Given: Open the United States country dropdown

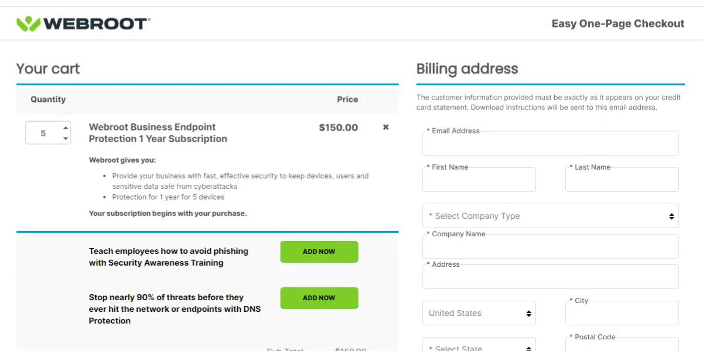Looking at the screenshot, I should (479, 313).
